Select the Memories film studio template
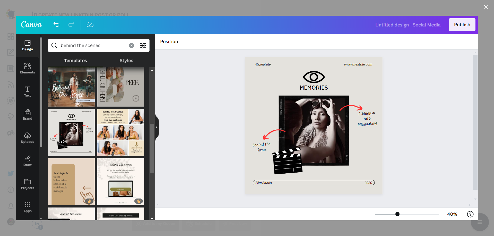Image resolution: width=494 pixels, height=236 pixels. click(71, 132)
